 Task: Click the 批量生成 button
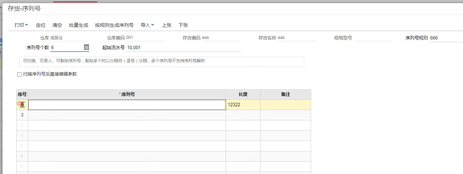point(79,25)
